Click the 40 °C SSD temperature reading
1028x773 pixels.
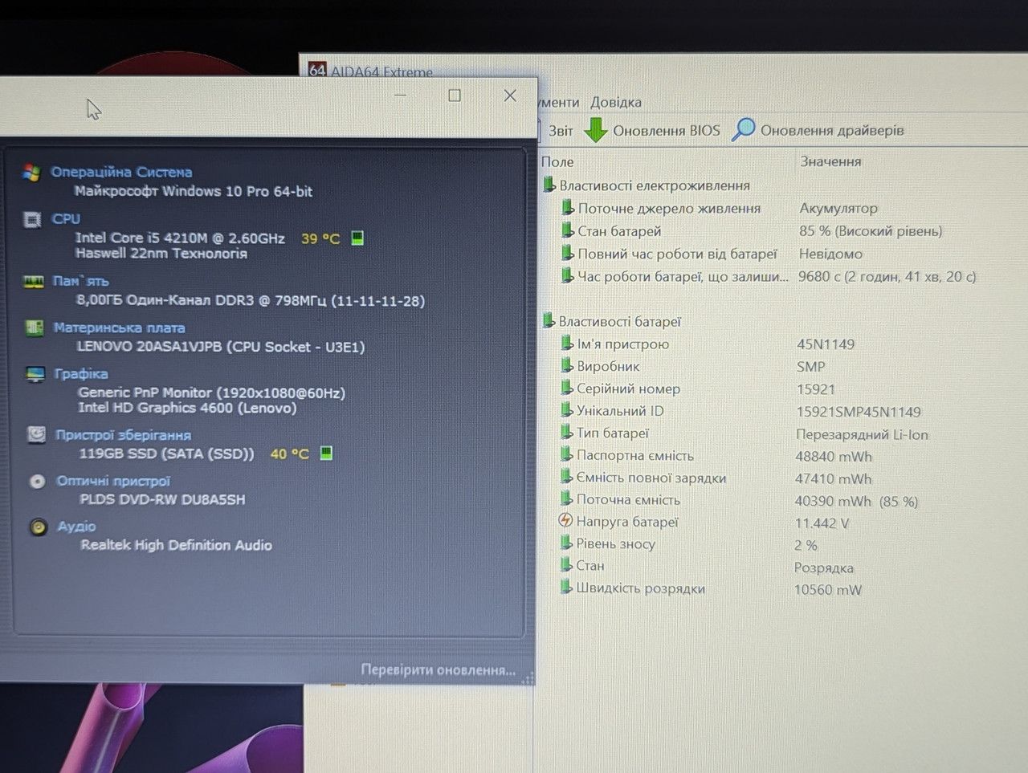click(x=289, y=454)
